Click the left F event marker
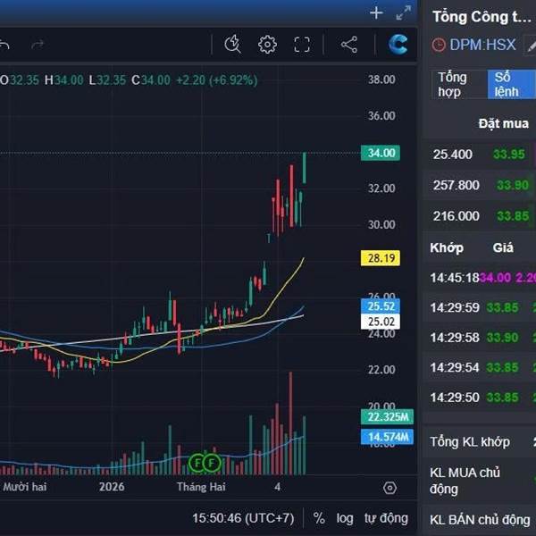This screenshot has height=536, width=536. [197, 463]
